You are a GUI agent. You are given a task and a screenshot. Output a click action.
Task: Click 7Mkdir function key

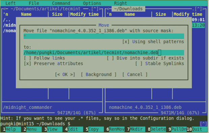(x=136, y=129)
